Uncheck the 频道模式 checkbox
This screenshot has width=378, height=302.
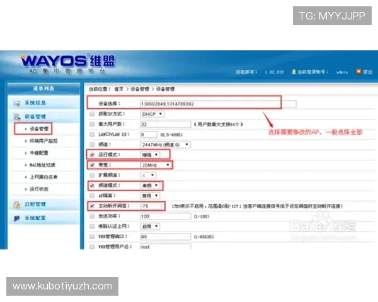(92, 186)
